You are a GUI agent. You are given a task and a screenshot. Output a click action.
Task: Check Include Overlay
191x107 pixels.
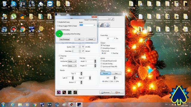click(x=101, y=64)
